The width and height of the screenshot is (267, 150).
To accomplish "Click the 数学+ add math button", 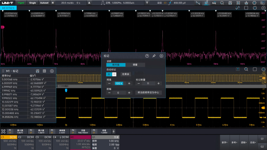I will [225, 143].
